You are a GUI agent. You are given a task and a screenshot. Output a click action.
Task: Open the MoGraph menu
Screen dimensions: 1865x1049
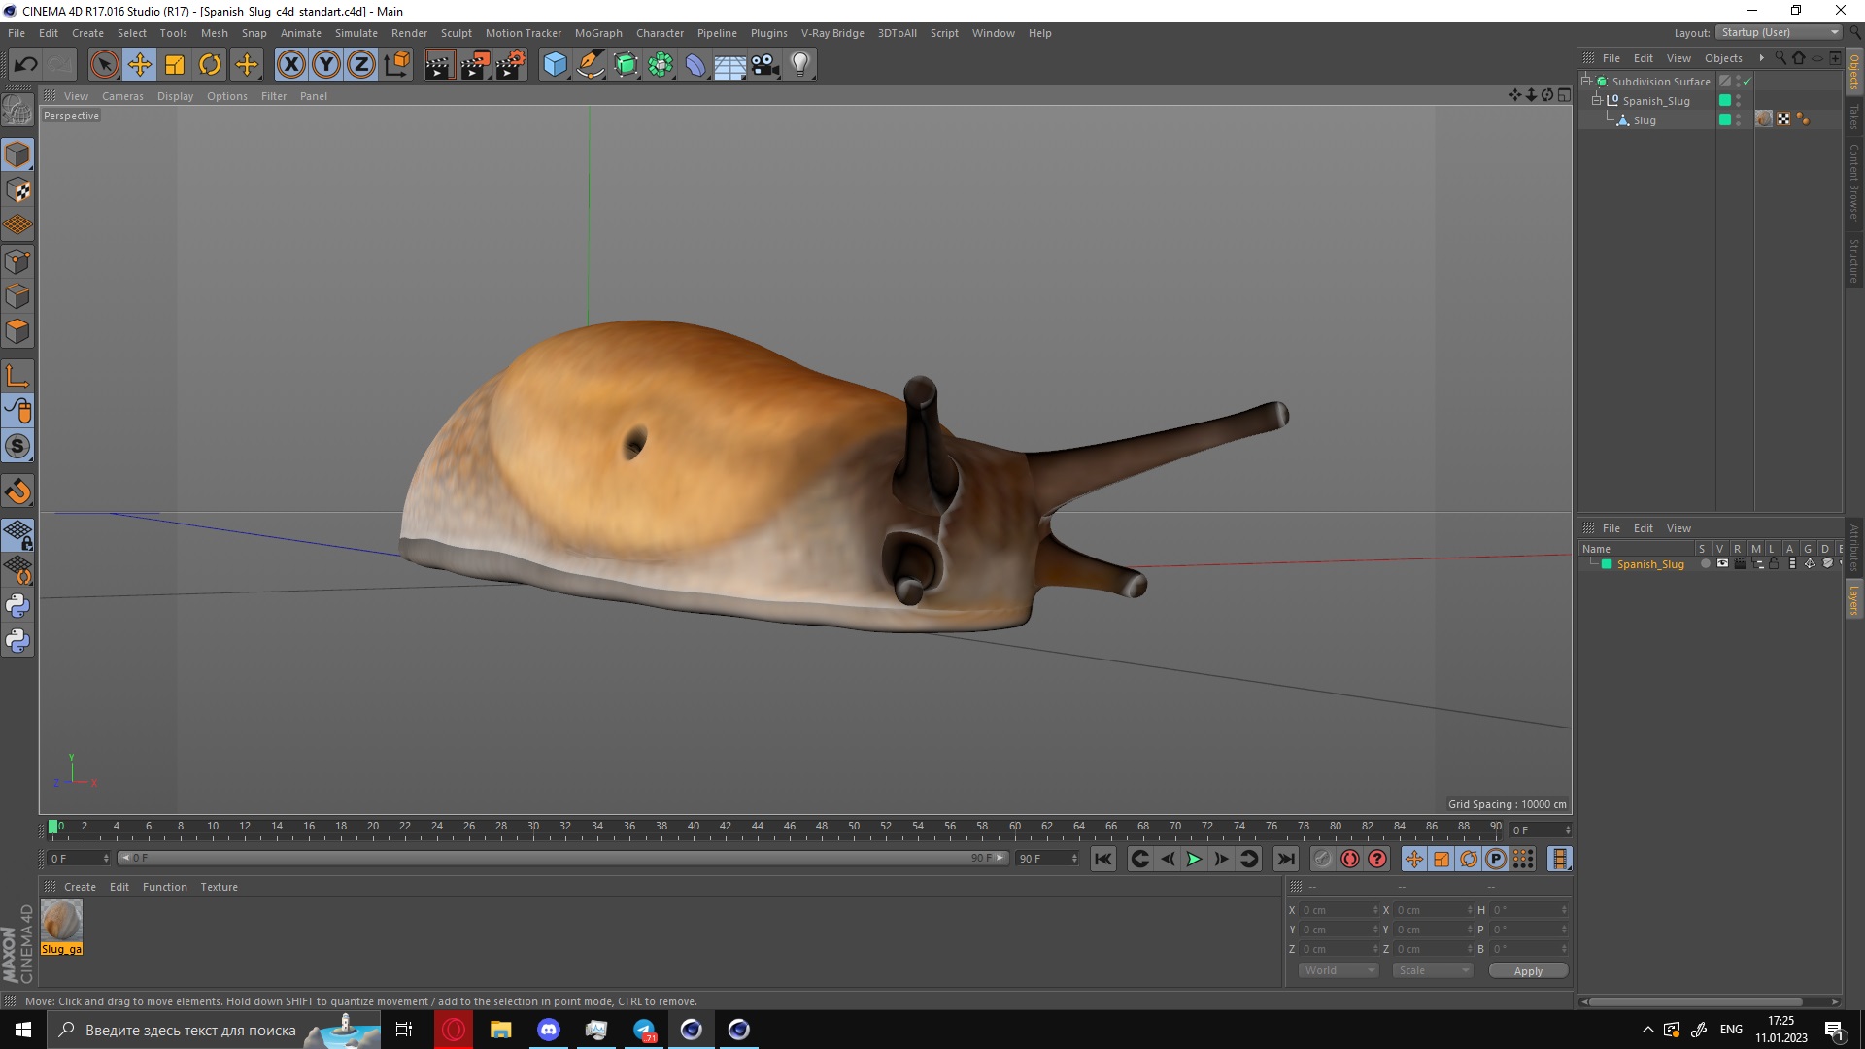[x=597, y=33]
